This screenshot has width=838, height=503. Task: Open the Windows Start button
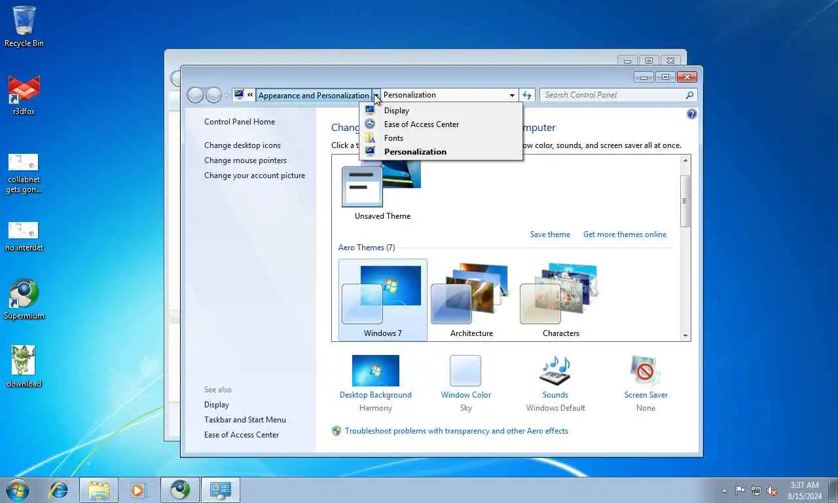[x=17, y=490]
